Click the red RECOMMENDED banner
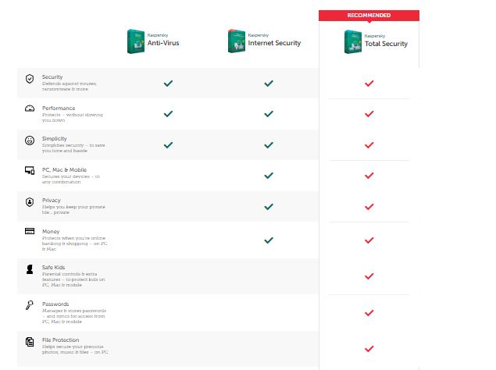 pos(369,15)
